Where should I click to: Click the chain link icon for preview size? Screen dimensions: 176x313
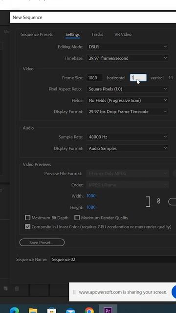(x=158, y=201)
